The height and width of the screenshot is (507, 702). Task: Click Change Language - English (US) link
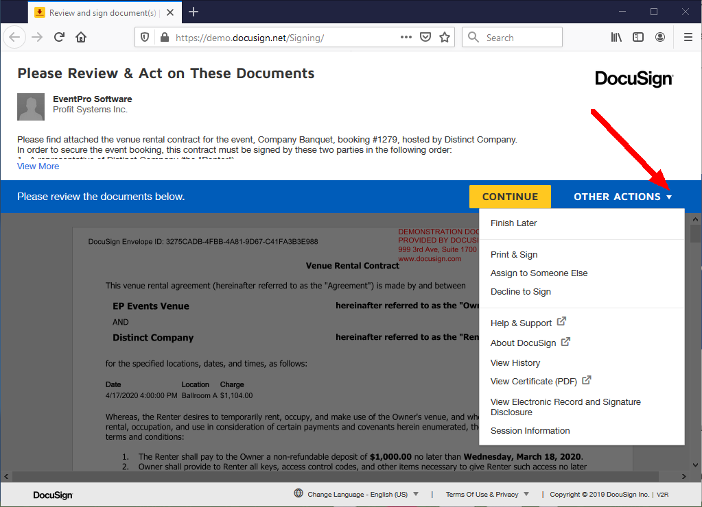(x=358, y=494)
